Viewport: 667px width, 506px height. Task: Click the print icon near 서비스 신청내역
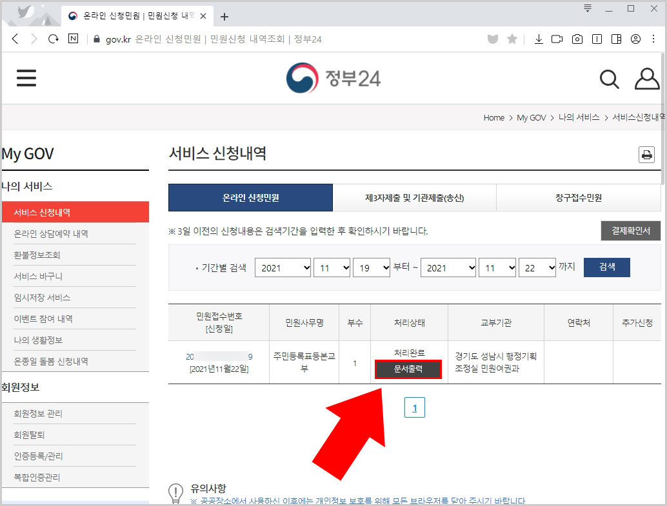tap(646, 155)
